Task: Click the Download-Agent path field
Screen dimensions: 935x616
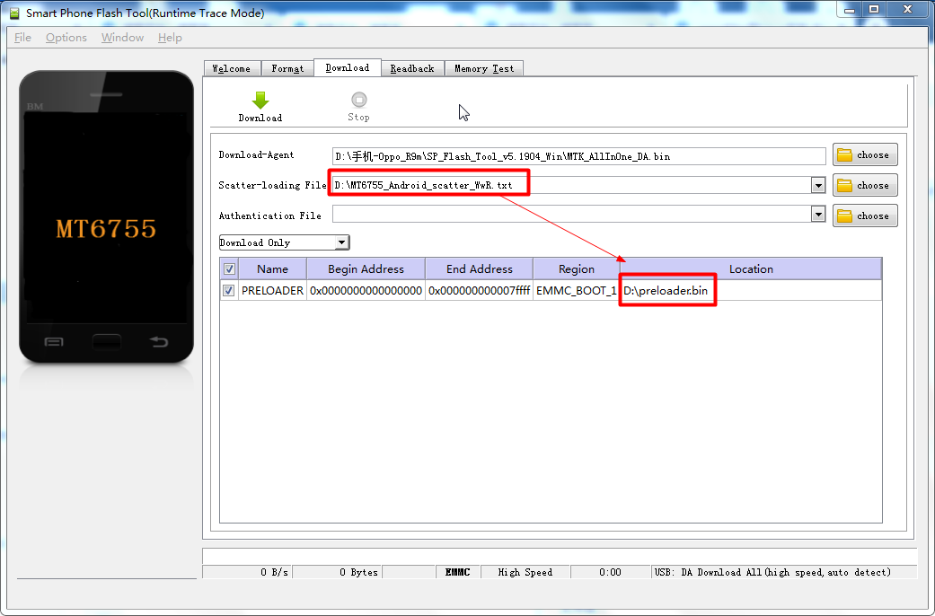Action: [578, 156]
